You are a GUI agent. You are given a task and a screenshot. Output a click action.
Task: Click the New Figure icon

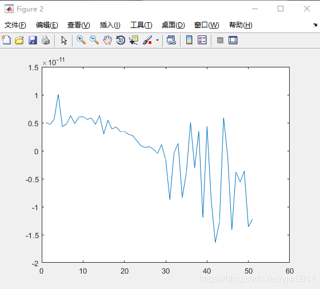(x=6, y=40)
